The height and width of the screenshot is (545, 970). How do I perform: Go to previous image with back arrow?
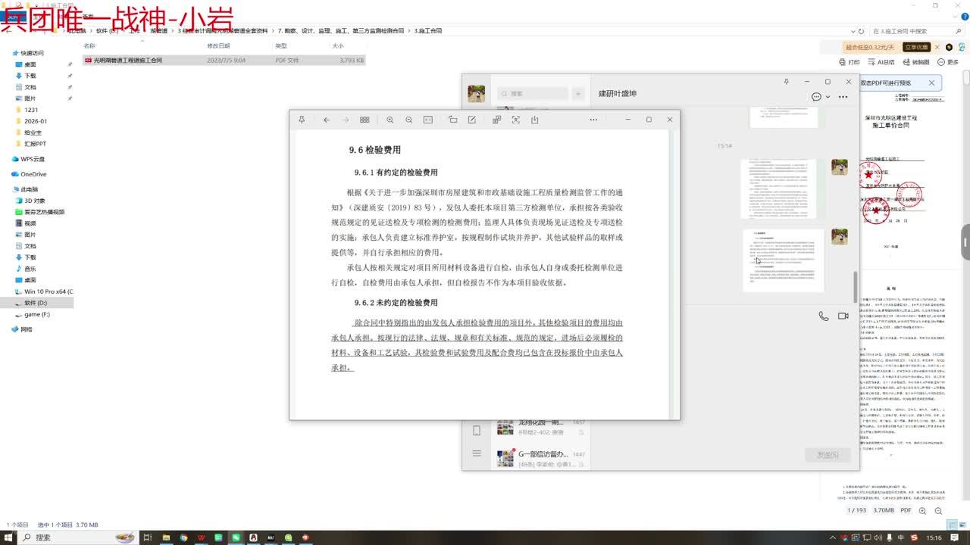327,120
